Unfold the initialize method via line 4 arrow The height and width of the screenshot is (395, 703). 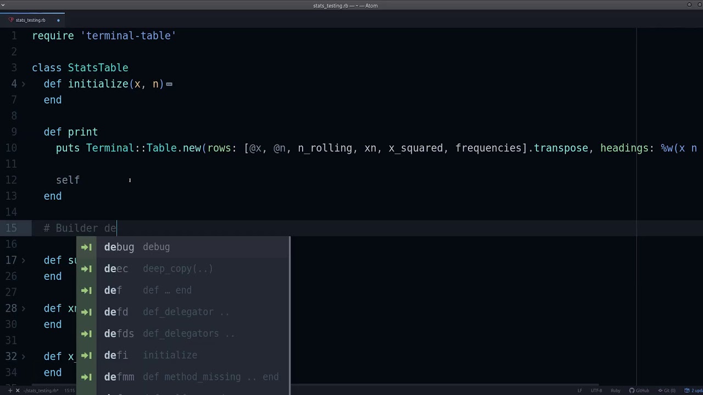click(x=23, y=84)
